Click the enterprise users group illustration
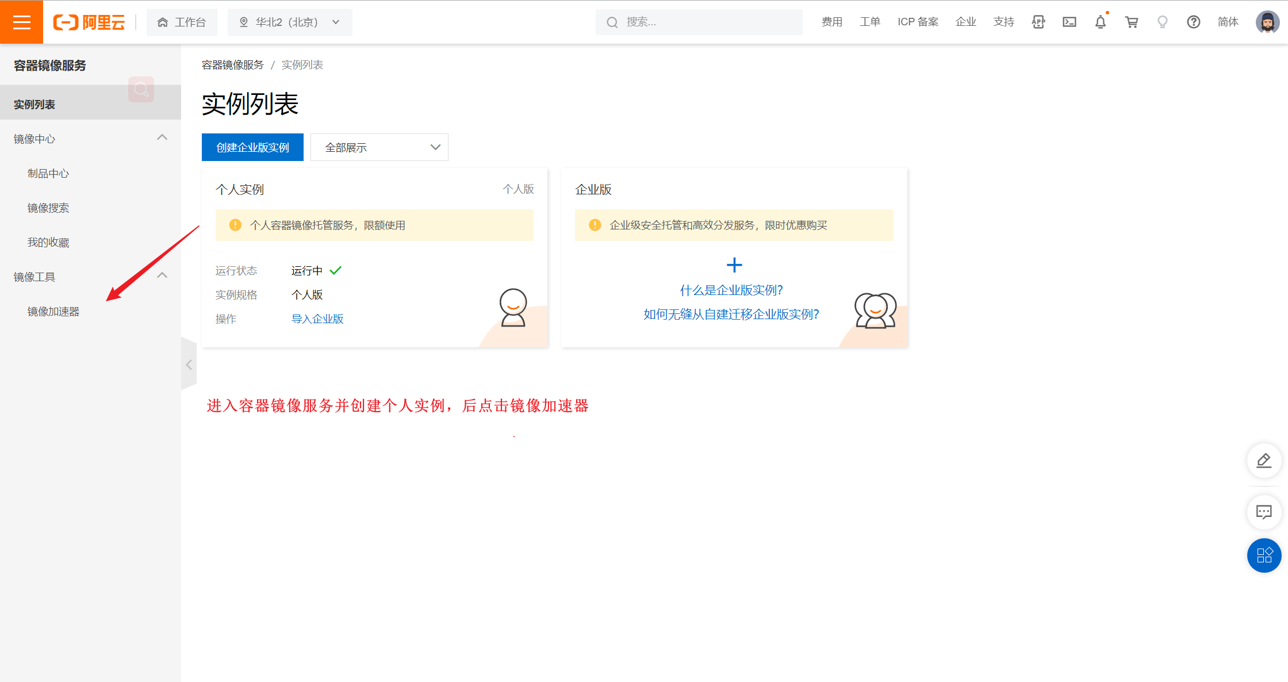 [875, 310]
